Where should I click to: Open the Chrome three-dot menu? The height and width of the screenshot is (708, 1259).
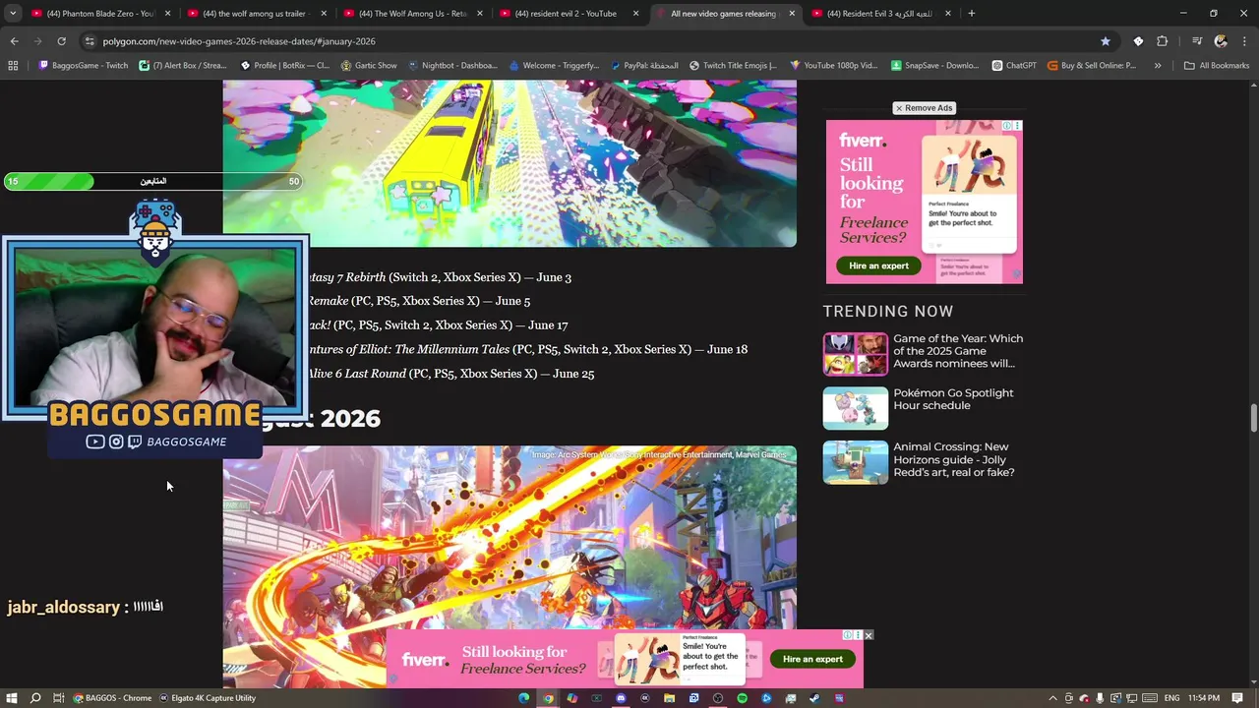(x=1245, y=41)
